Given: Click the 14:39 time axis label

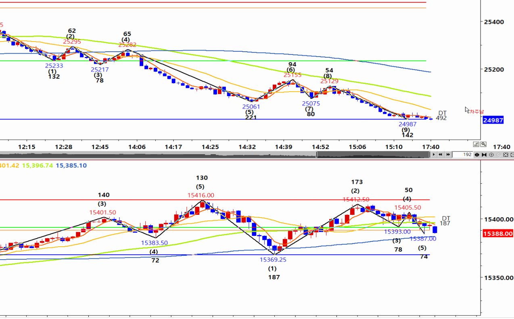Looking at the screenshot, I should pos(284,147).
